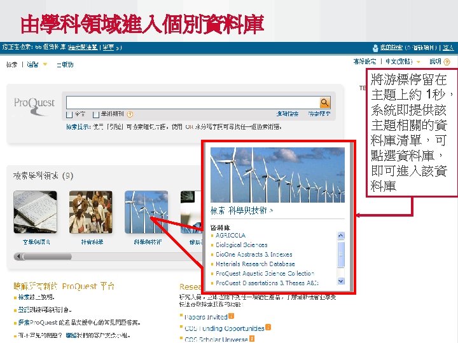Screen dimensions: 458x343
Task: Click the ProQuest logo
Action: [34, 106]
